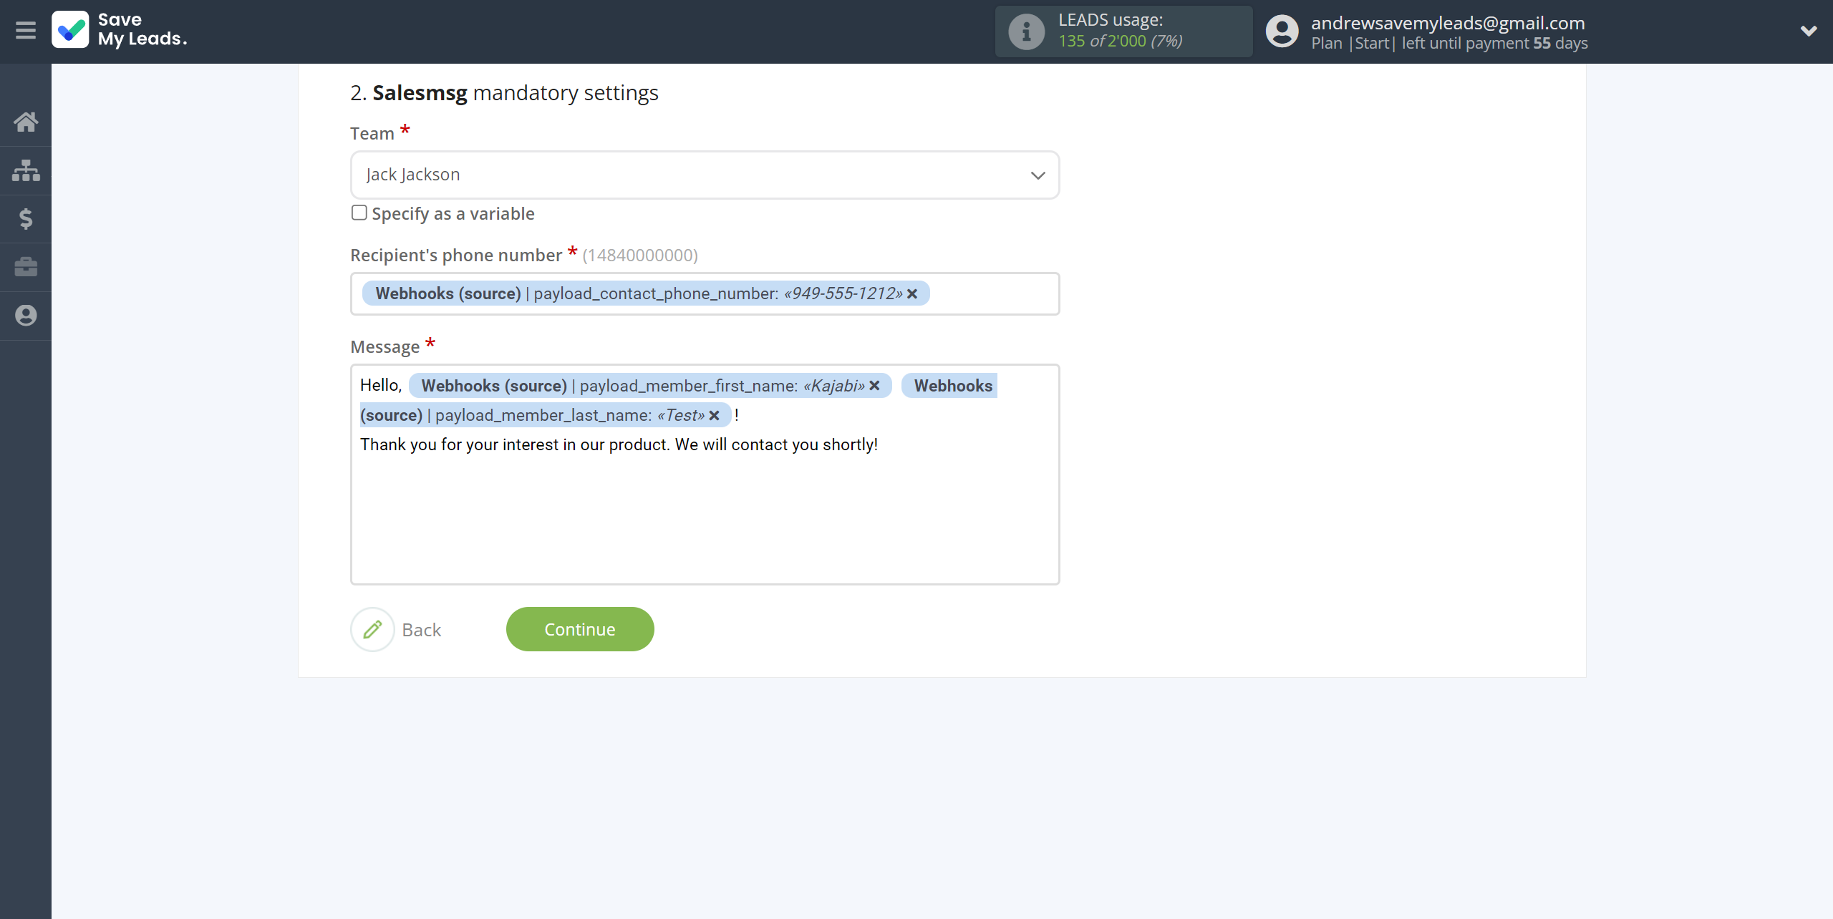The image size is (1833, 919).
Task: Open the Connections sitemap icon
Action: pos(26,170)
